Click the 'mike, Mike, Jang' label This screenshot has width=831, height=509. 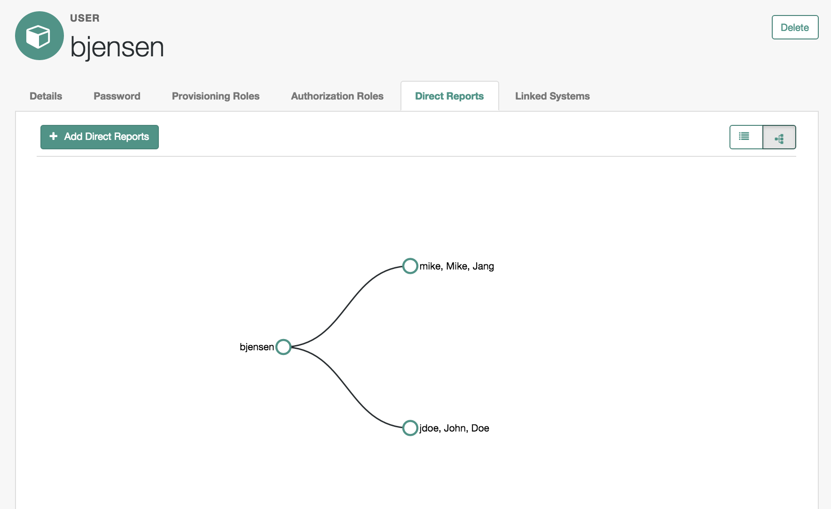point(456,266)
